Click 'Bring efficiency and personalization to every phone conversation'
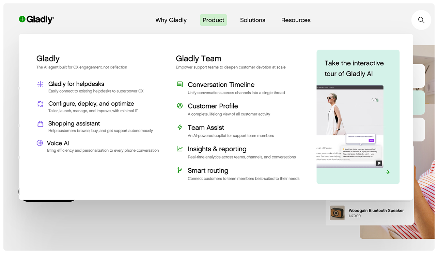This screenshot has height=253, width=438. tap(103, 150)
